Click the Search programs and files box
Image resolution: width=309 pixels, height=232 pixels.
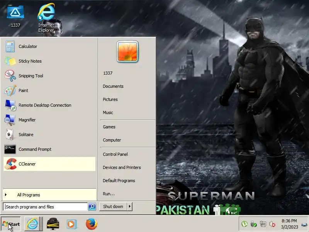point(45,207)
